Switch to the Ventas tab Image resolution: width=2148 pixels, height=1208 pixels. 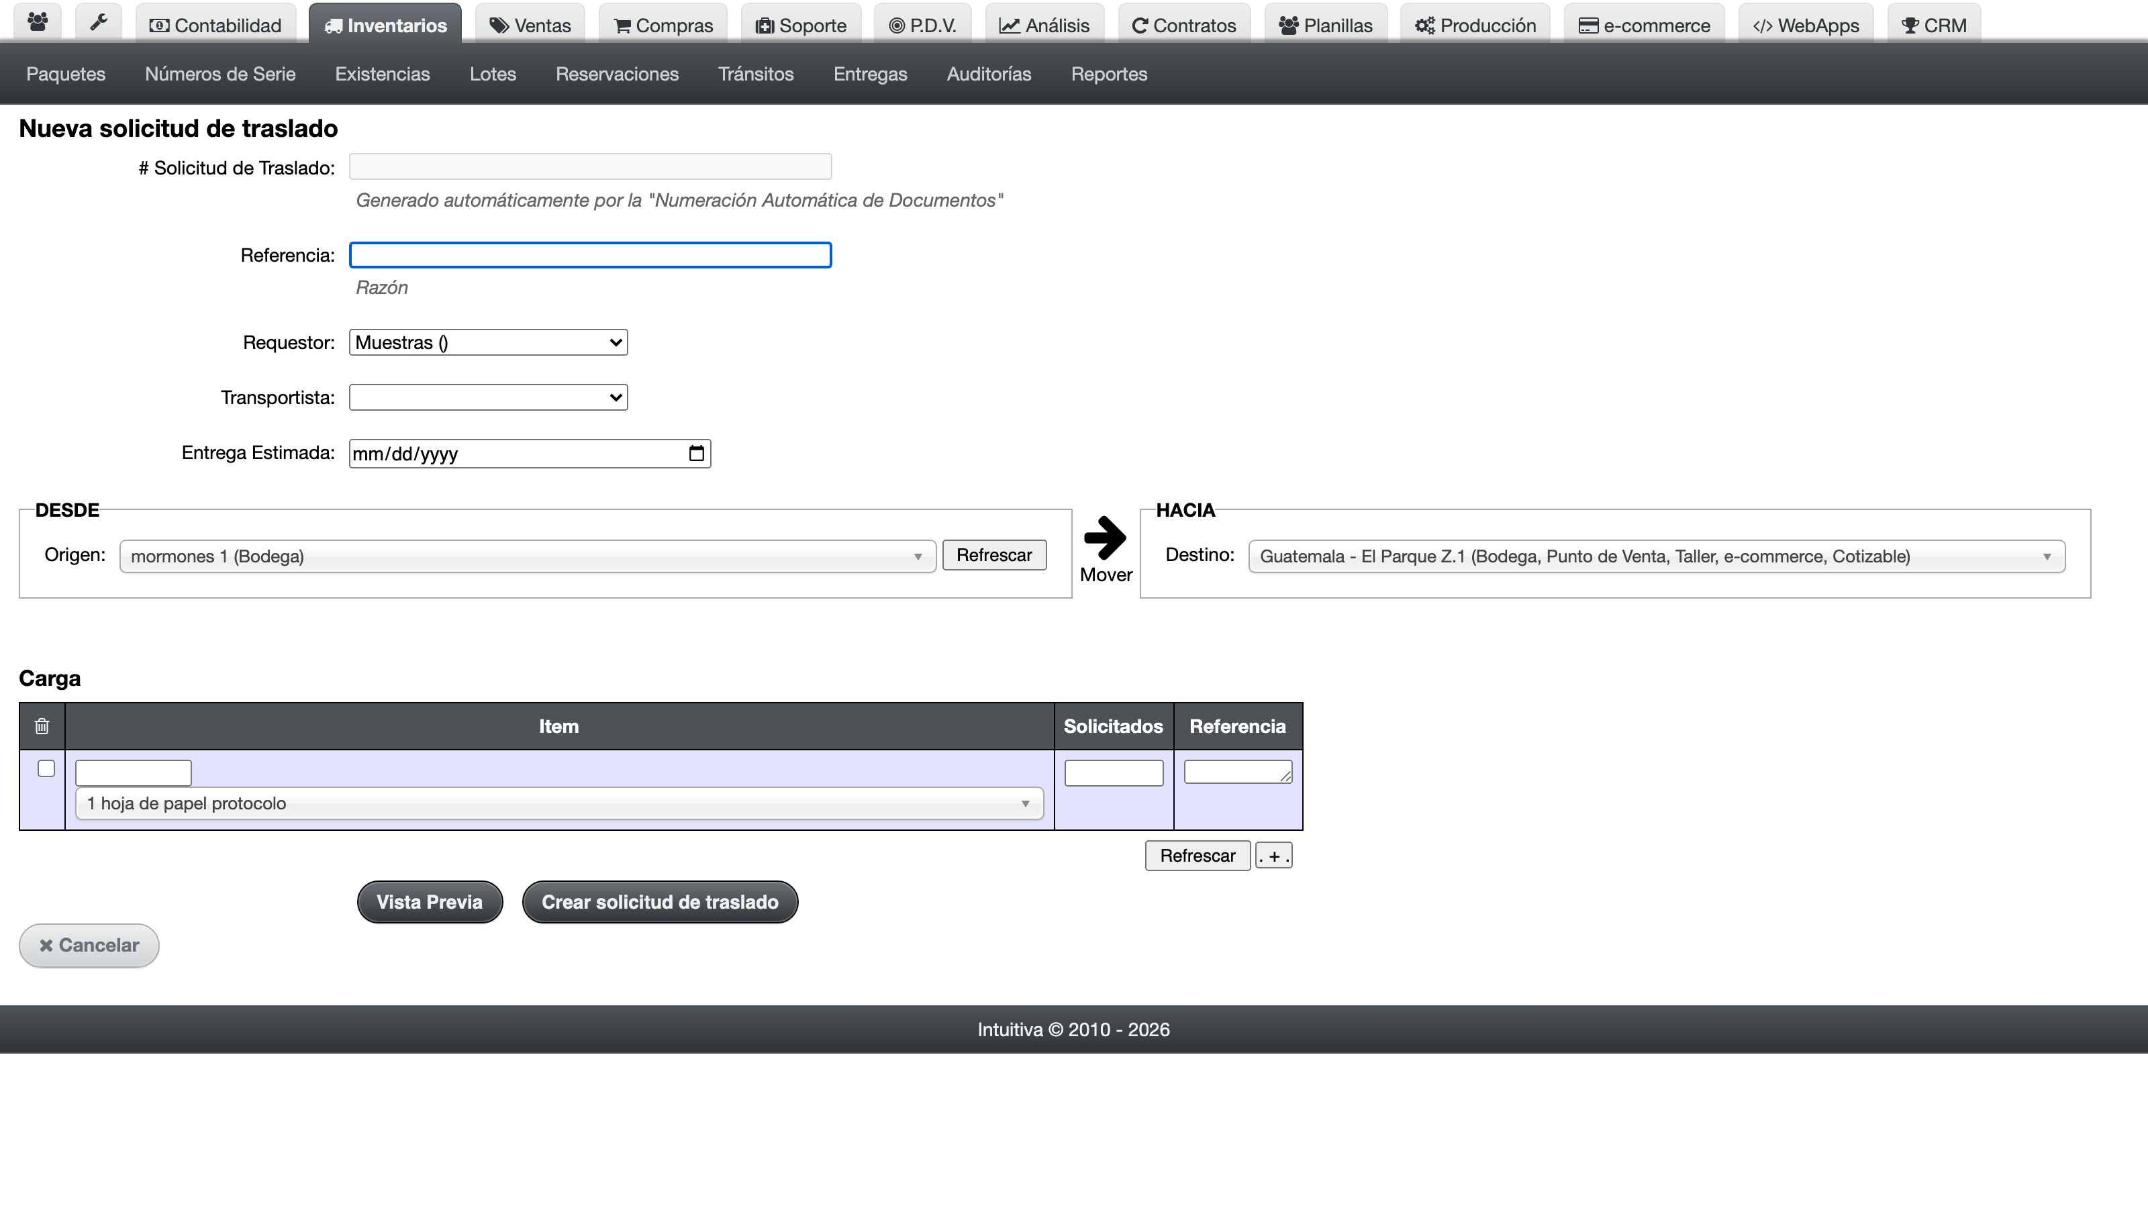(x=530, y=24)
